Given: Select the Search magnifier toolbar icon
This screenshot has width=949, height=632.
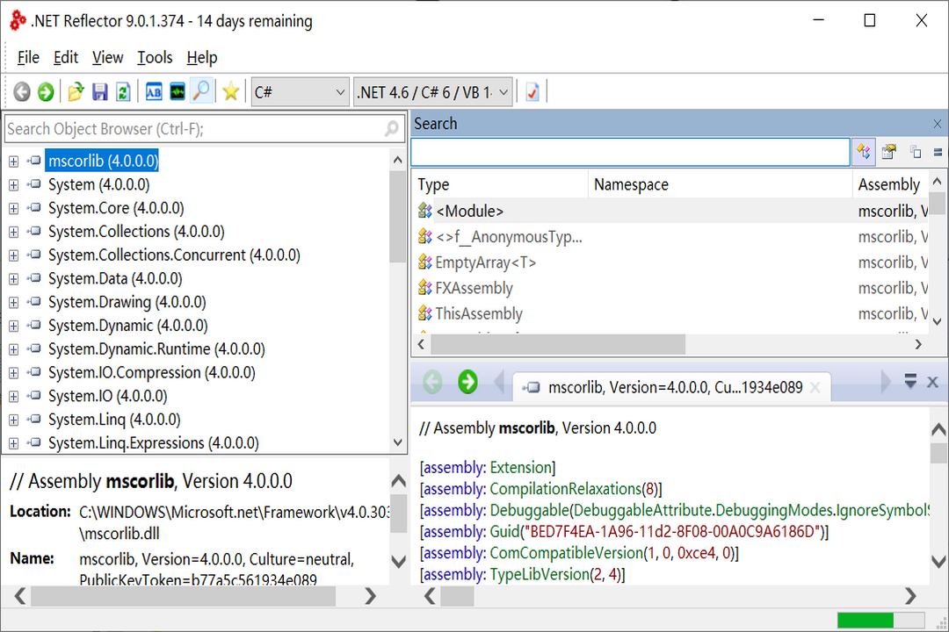Looking at the screenshot, I should pyautogui.click(x=201, y=91).
